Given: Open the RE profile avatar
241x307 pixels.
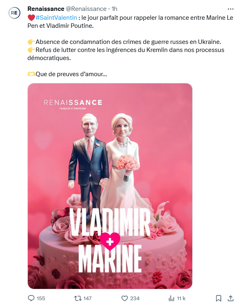Looking at the screenshot, I should pos(14,13).
